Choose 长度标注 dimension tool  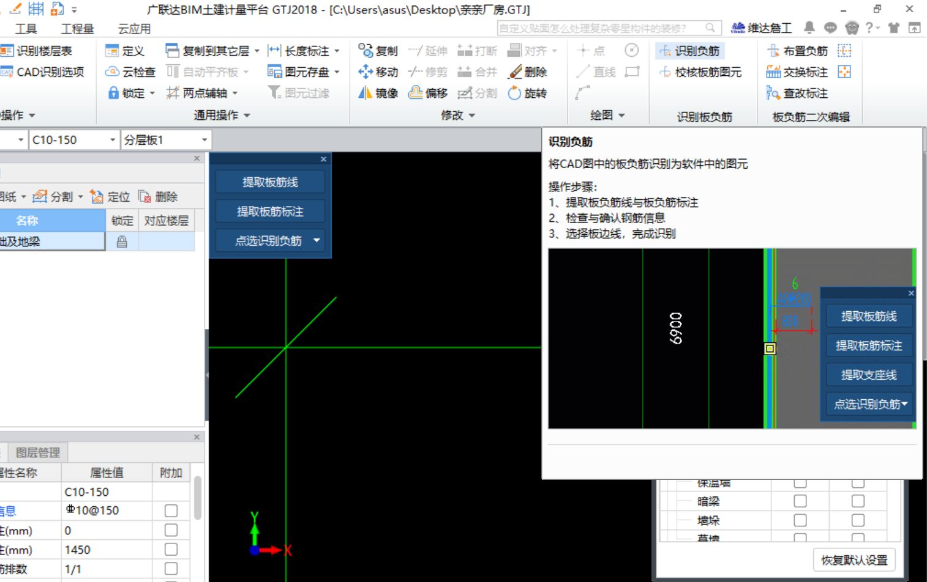(299, 51)
